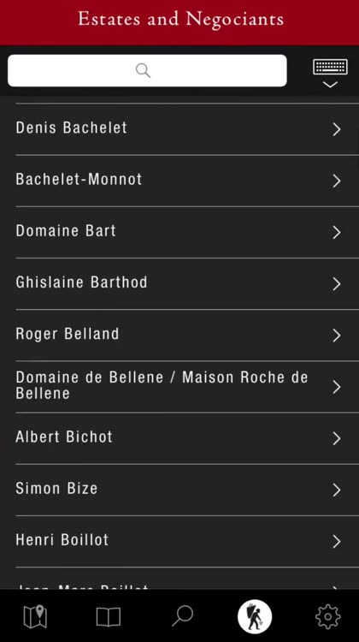
Task: Tap the magnifier search tab icon
Action: (x=182, y=616)
